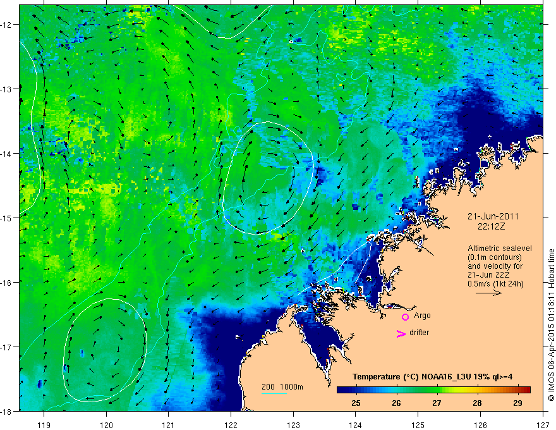Click the 0.5m/s velocity scale arrow
Screen dimensions: 556x430
(488, 293)
